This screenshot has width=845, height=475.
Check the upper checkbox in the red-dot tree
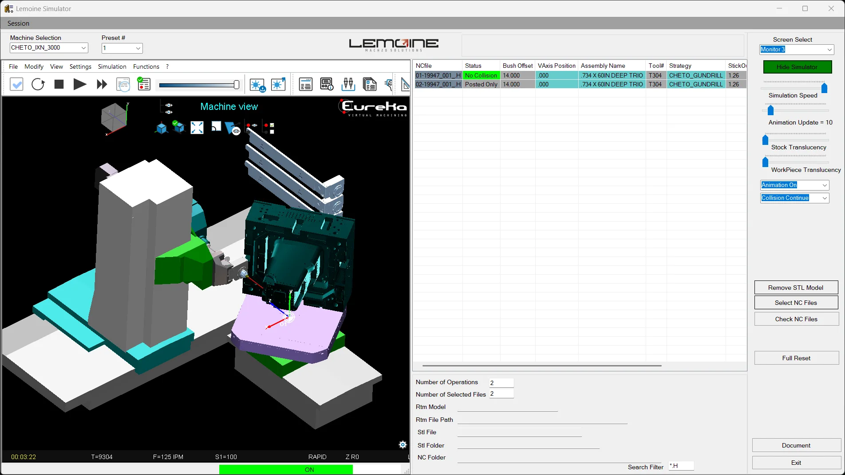point(272,125)
